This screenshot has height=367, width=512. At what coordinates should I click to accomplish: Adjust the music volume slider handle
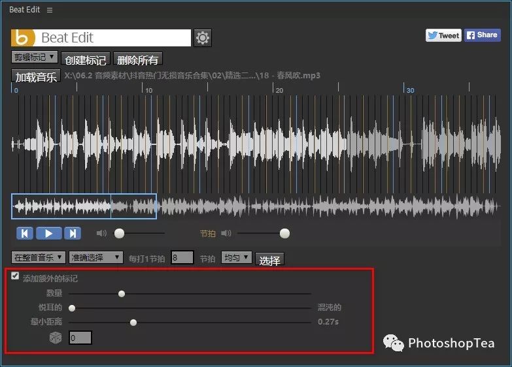pyautogui.click(x=119, y=233)
